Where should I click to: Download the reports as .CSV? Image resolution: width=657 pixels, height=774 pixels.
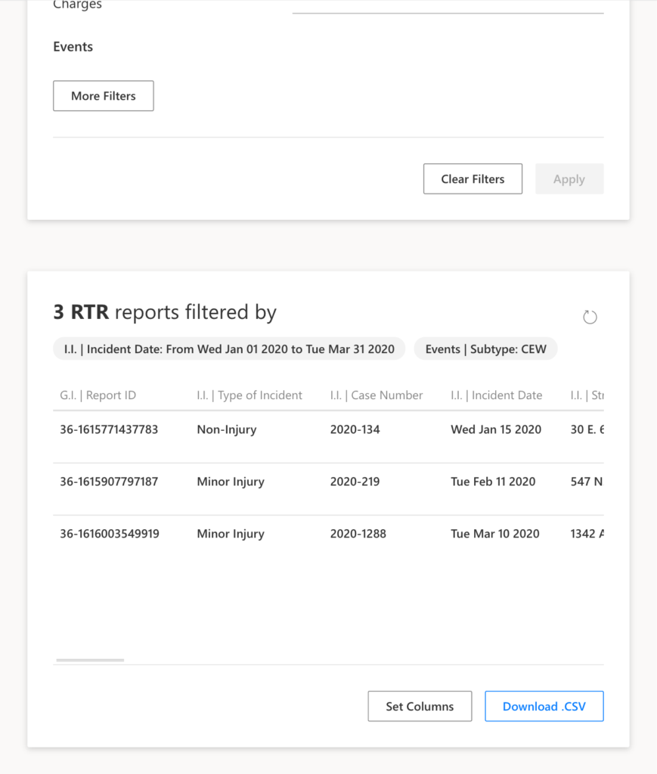tap(544, 706)
